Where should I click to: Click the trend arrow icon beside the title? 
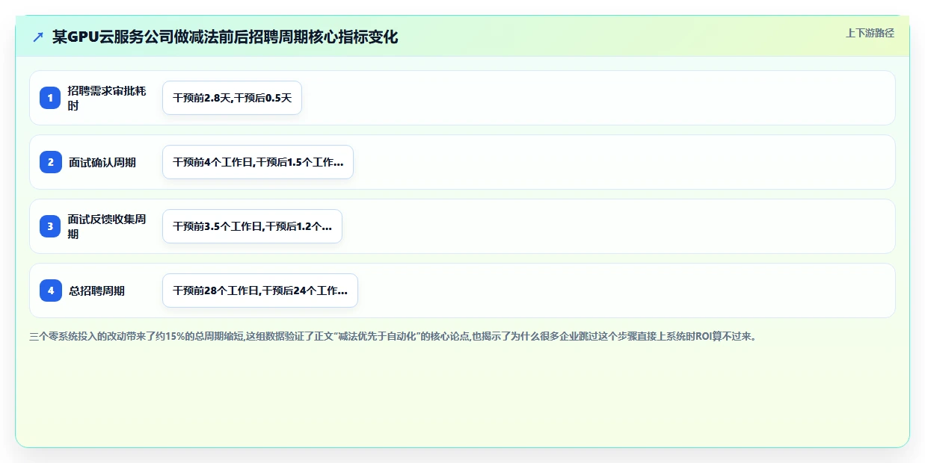pos(38,37)
